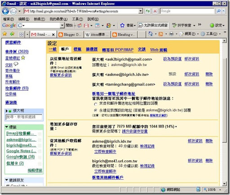Click the Google Toolbar popup blocker button
This screenshot has width=230, height=195.
point(153,25)
